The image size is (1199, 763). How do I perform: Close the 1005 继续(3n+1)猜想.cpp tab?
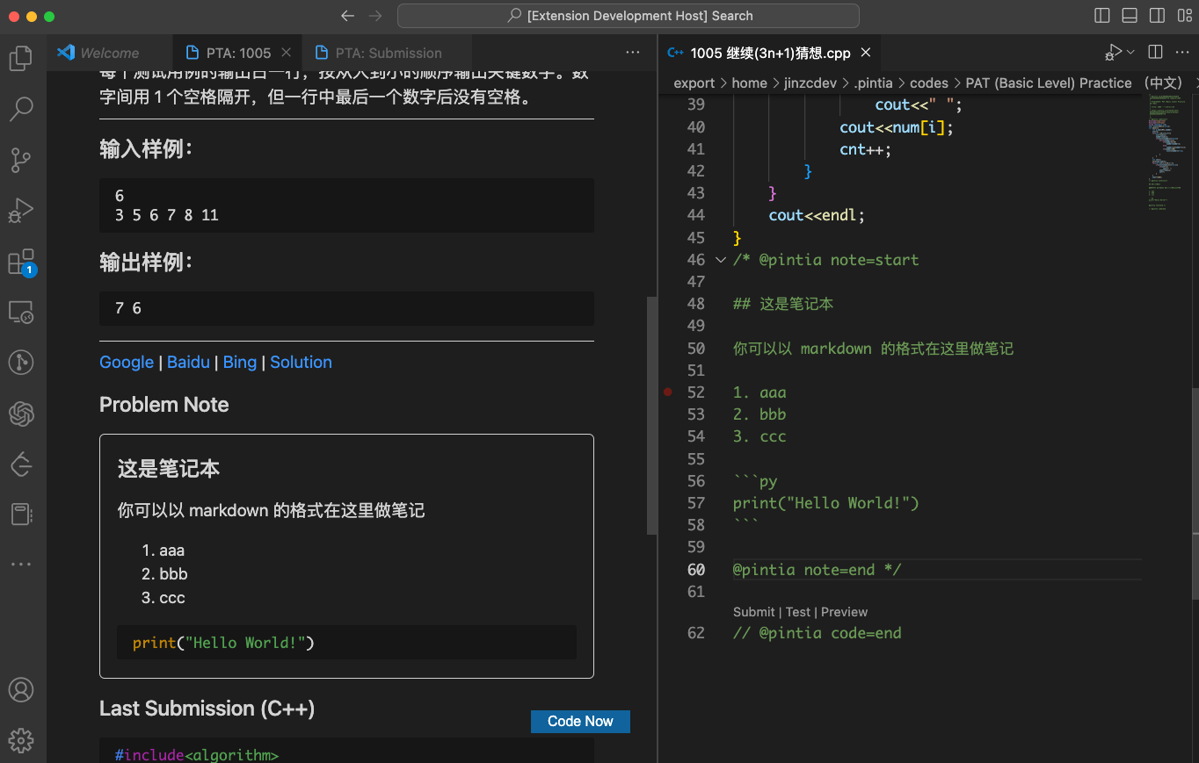tap(865, 53)
